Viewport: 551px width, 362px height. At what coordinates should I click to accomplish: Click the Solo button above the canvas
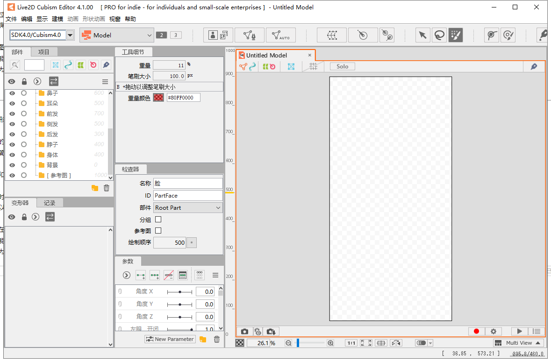[x=342, y=66]
